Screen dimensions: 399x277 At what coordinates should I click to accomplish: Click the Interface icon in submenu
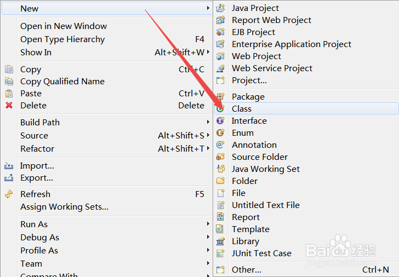[220, 121]
